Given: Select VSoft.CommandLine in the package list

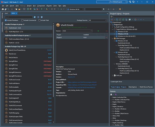Looking at the screenshot, I should click(28, 94).
